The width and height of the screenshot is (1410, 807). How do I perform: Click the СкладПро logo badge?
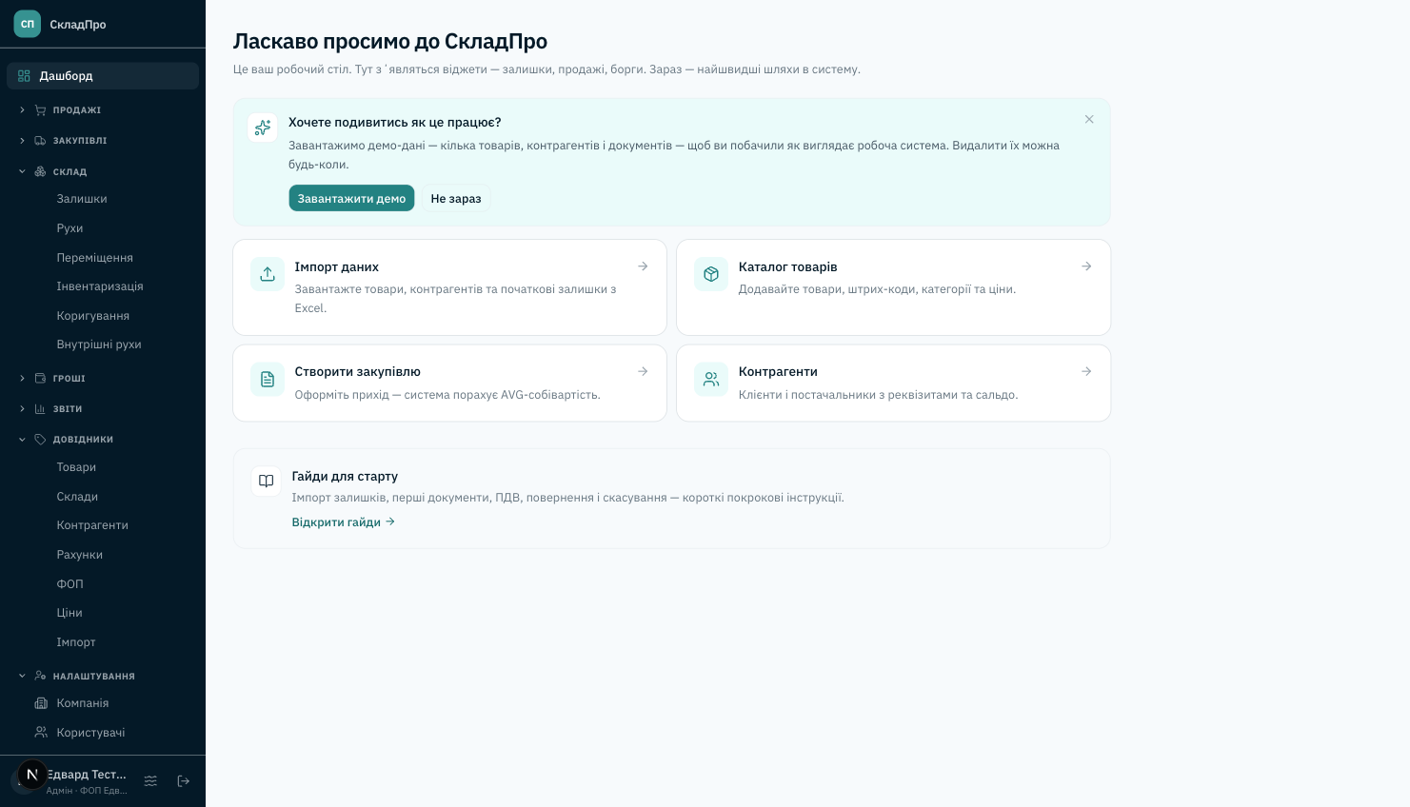[28, 24]
